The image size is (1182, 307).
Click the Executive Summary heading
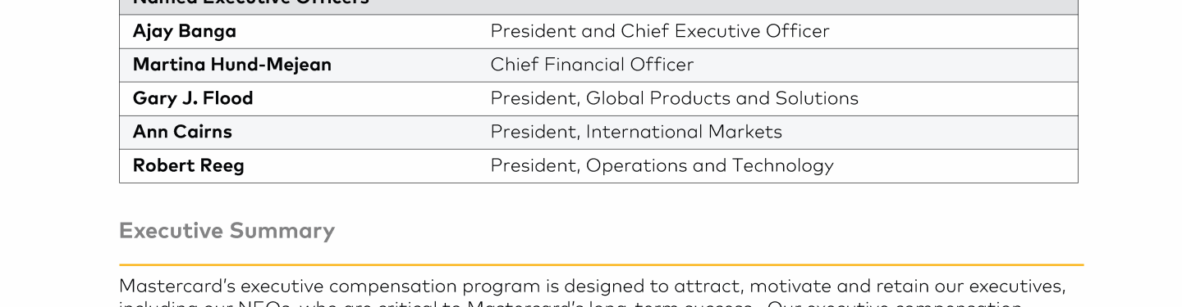click(227, 231)
